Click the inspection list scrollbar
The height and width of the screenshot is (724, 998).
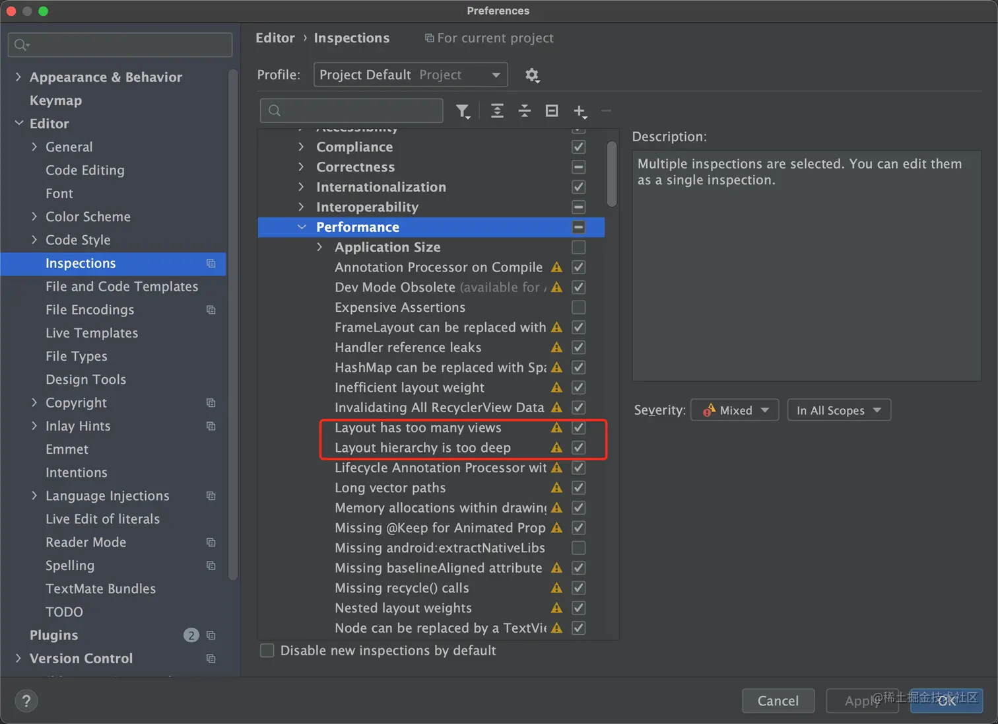[x=612, y=174]
